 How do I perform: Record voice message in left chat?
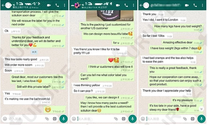[x=63, y=119]
